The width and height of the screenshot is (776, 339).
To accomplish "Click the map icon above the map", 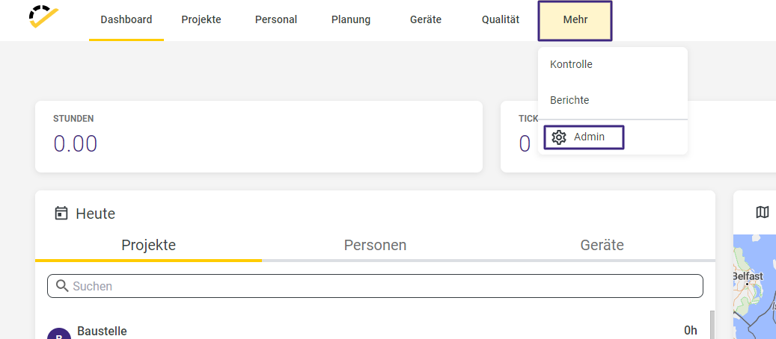I will [x=763, y=213].
